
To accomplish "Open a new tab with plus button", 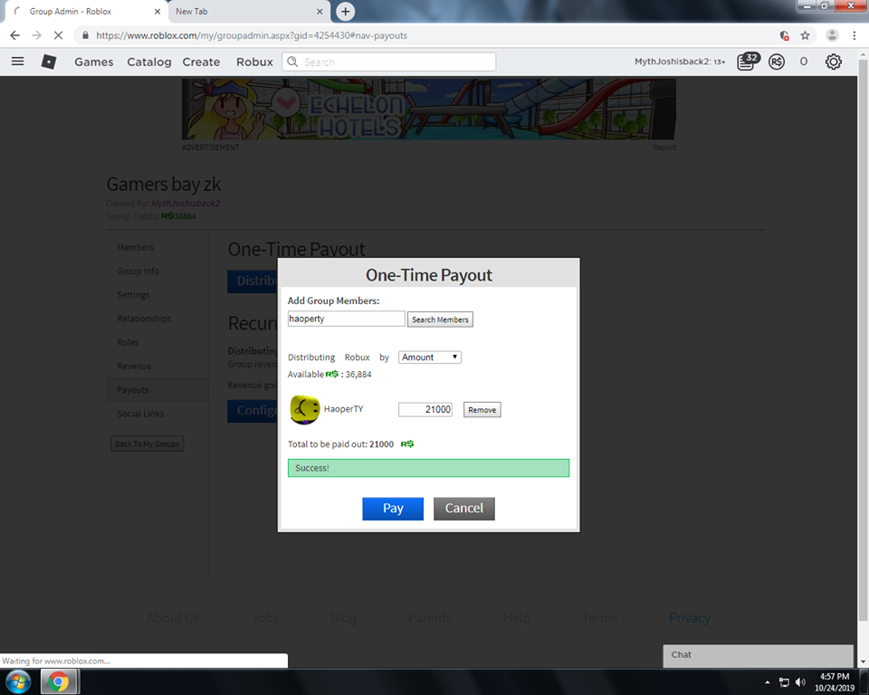I will pyautogui.click(x=345, y=11).
